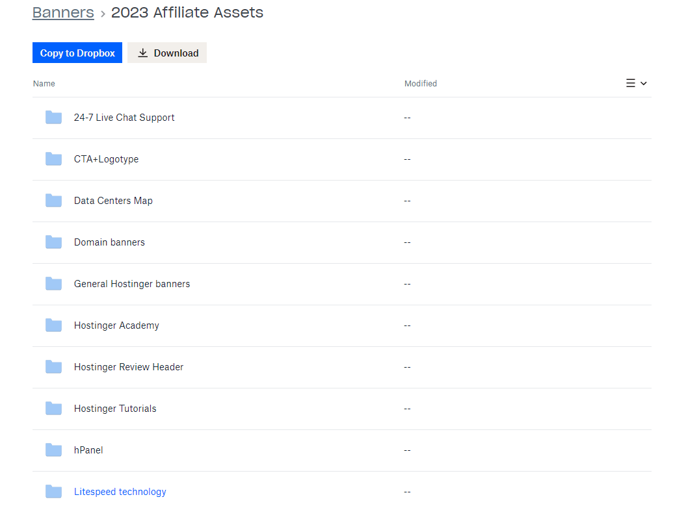Click the Domain banners folder icon
The image size is (673, 508).
pyautogui.click(x=53, y=242)
